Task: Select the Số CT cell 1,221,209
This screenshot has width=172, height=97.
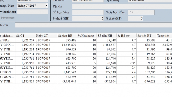Action: (25, 40)
